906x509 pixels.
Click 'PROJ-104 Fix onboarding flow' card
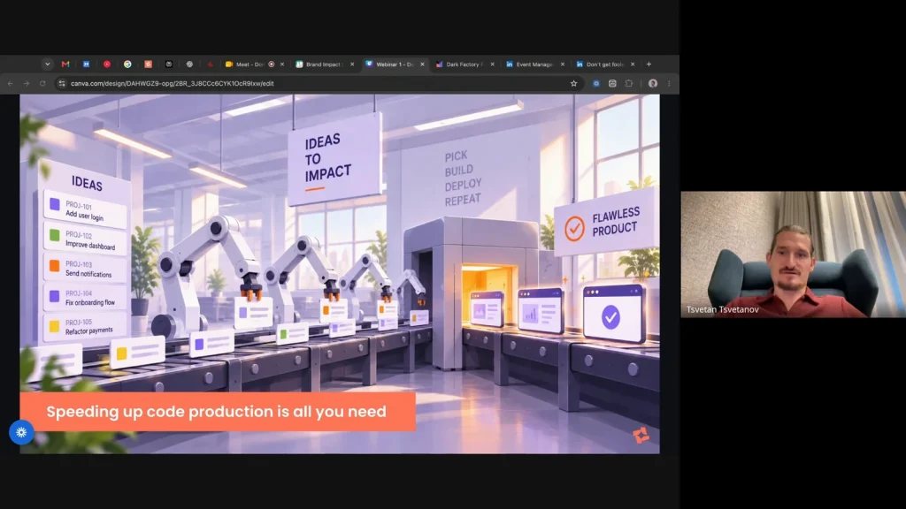point(85,297)
